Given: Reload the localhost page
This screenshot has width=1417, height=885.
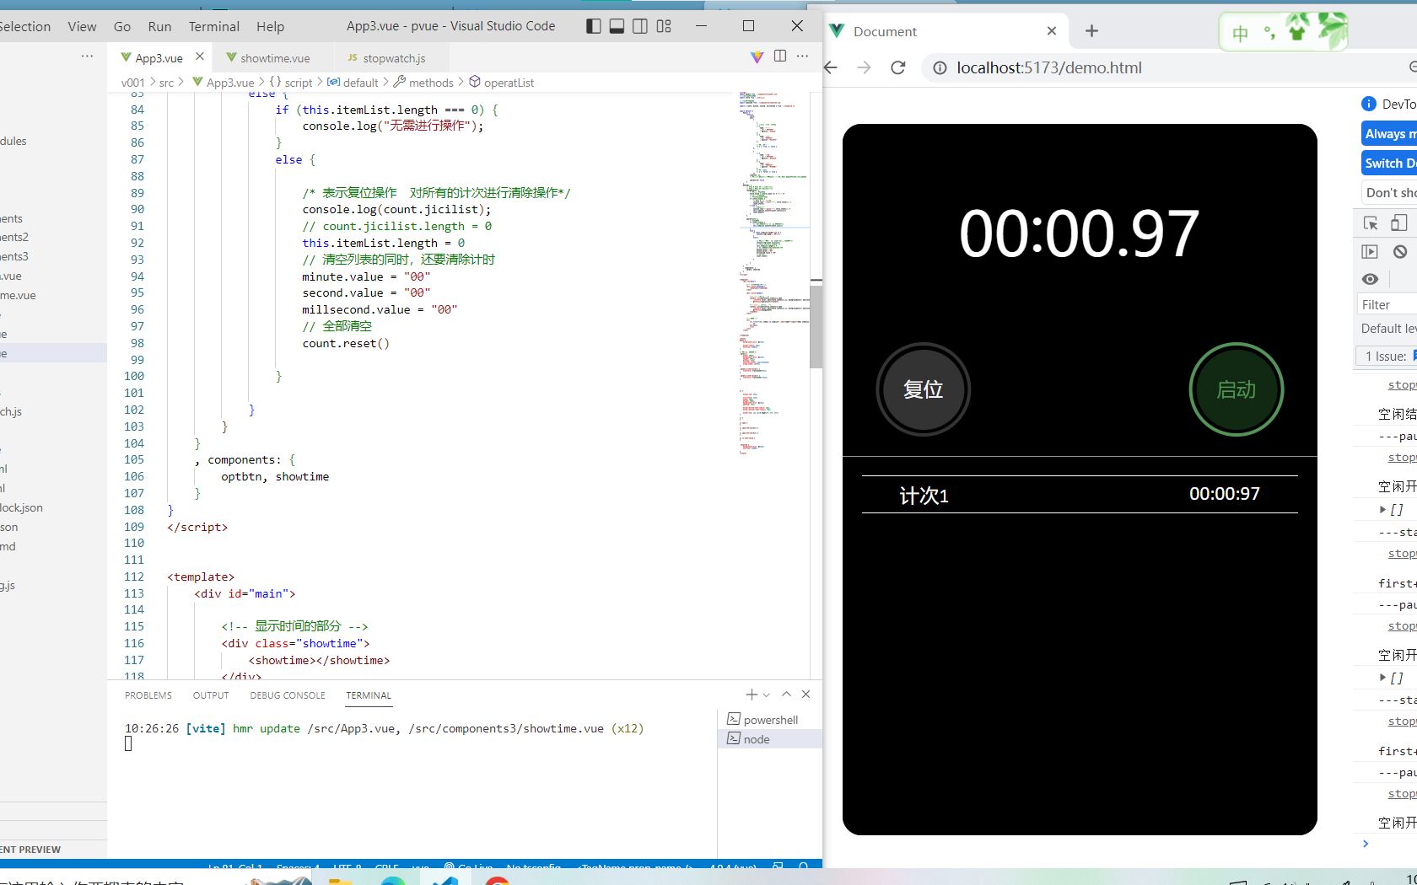Looking at the screenshot, I should point(898,67).
